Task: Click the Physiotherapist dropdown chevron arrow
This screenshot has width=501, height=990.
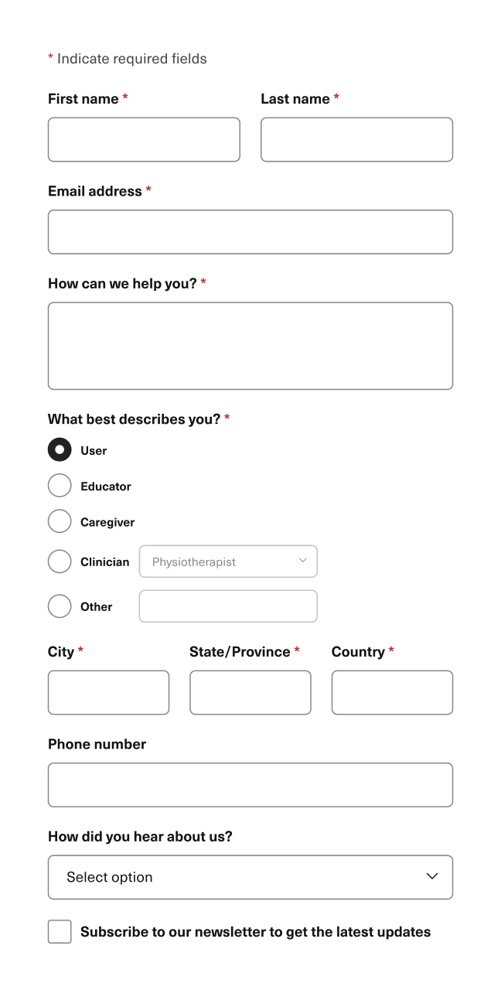Action: click(305, 561)
